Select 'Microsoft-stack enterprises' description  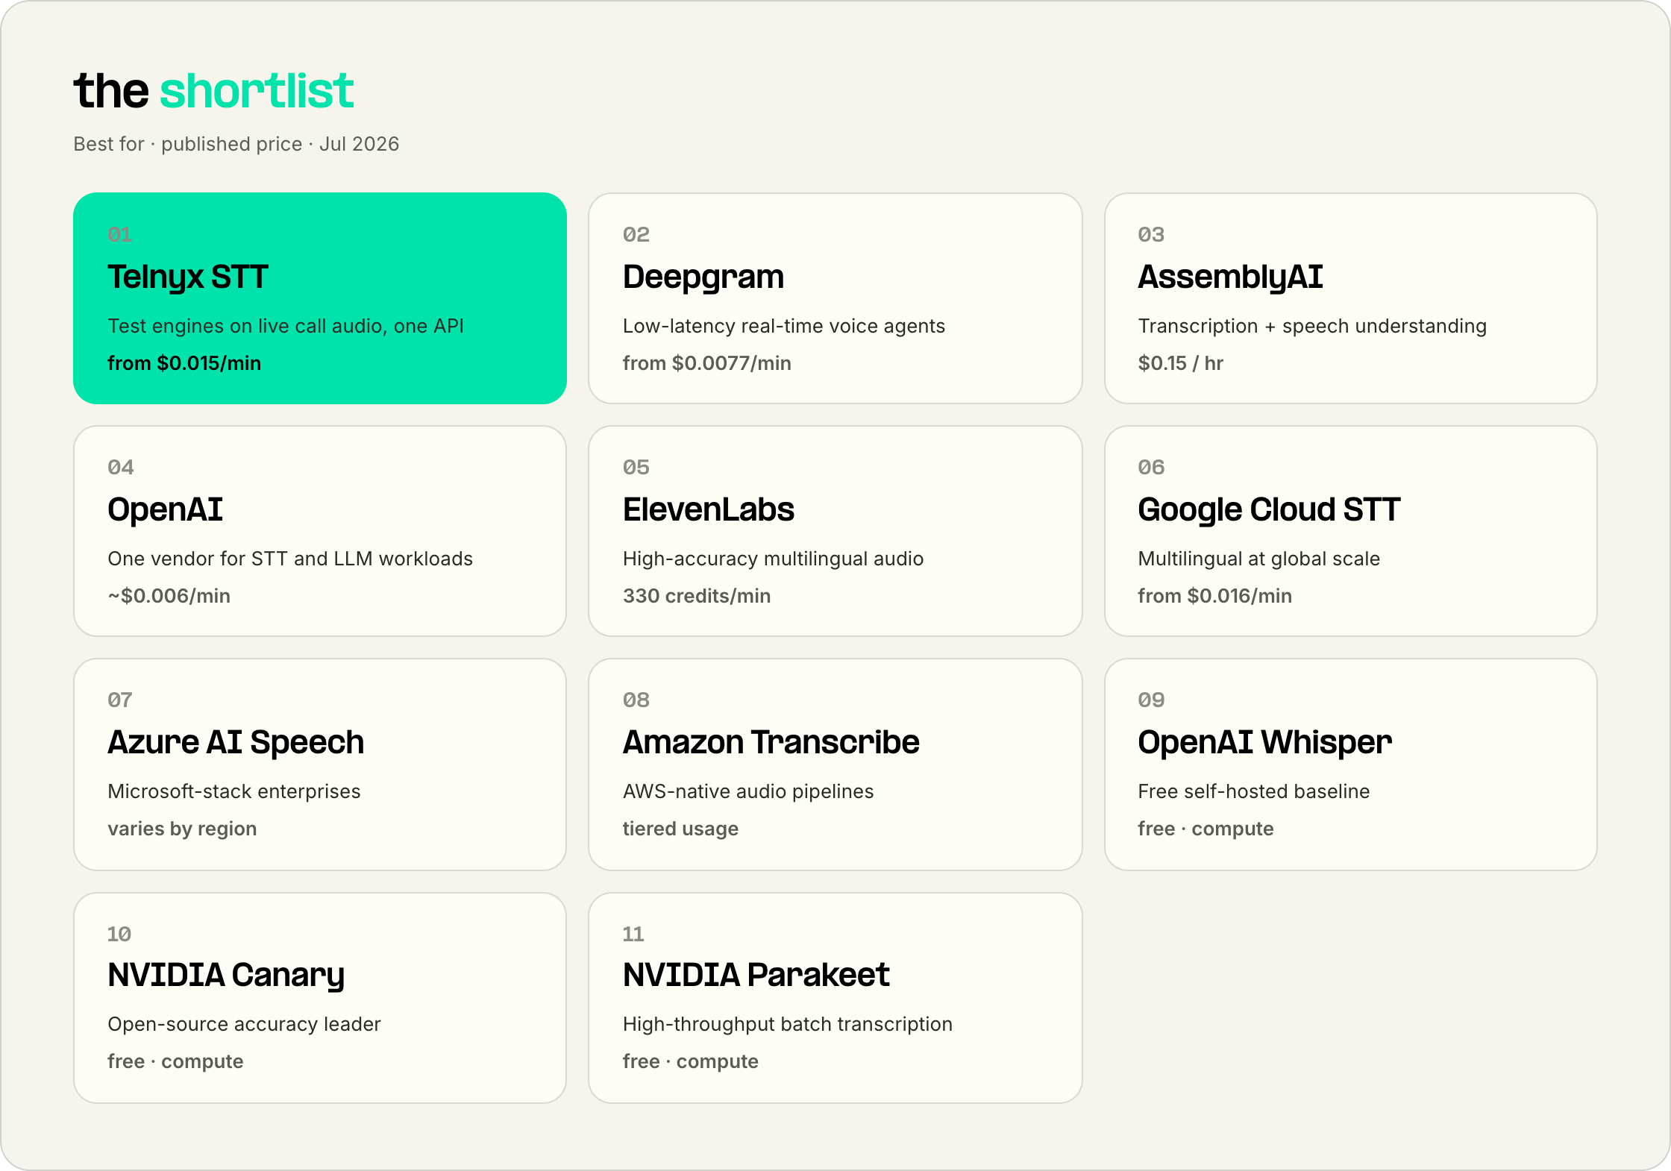click(x=234, y=791)
